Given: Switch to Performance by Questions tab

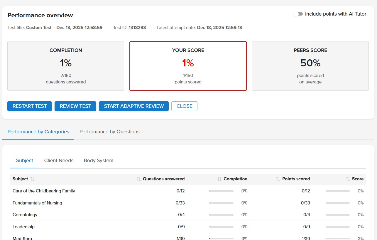Looking at the screenshot, I should coord(109,132).
